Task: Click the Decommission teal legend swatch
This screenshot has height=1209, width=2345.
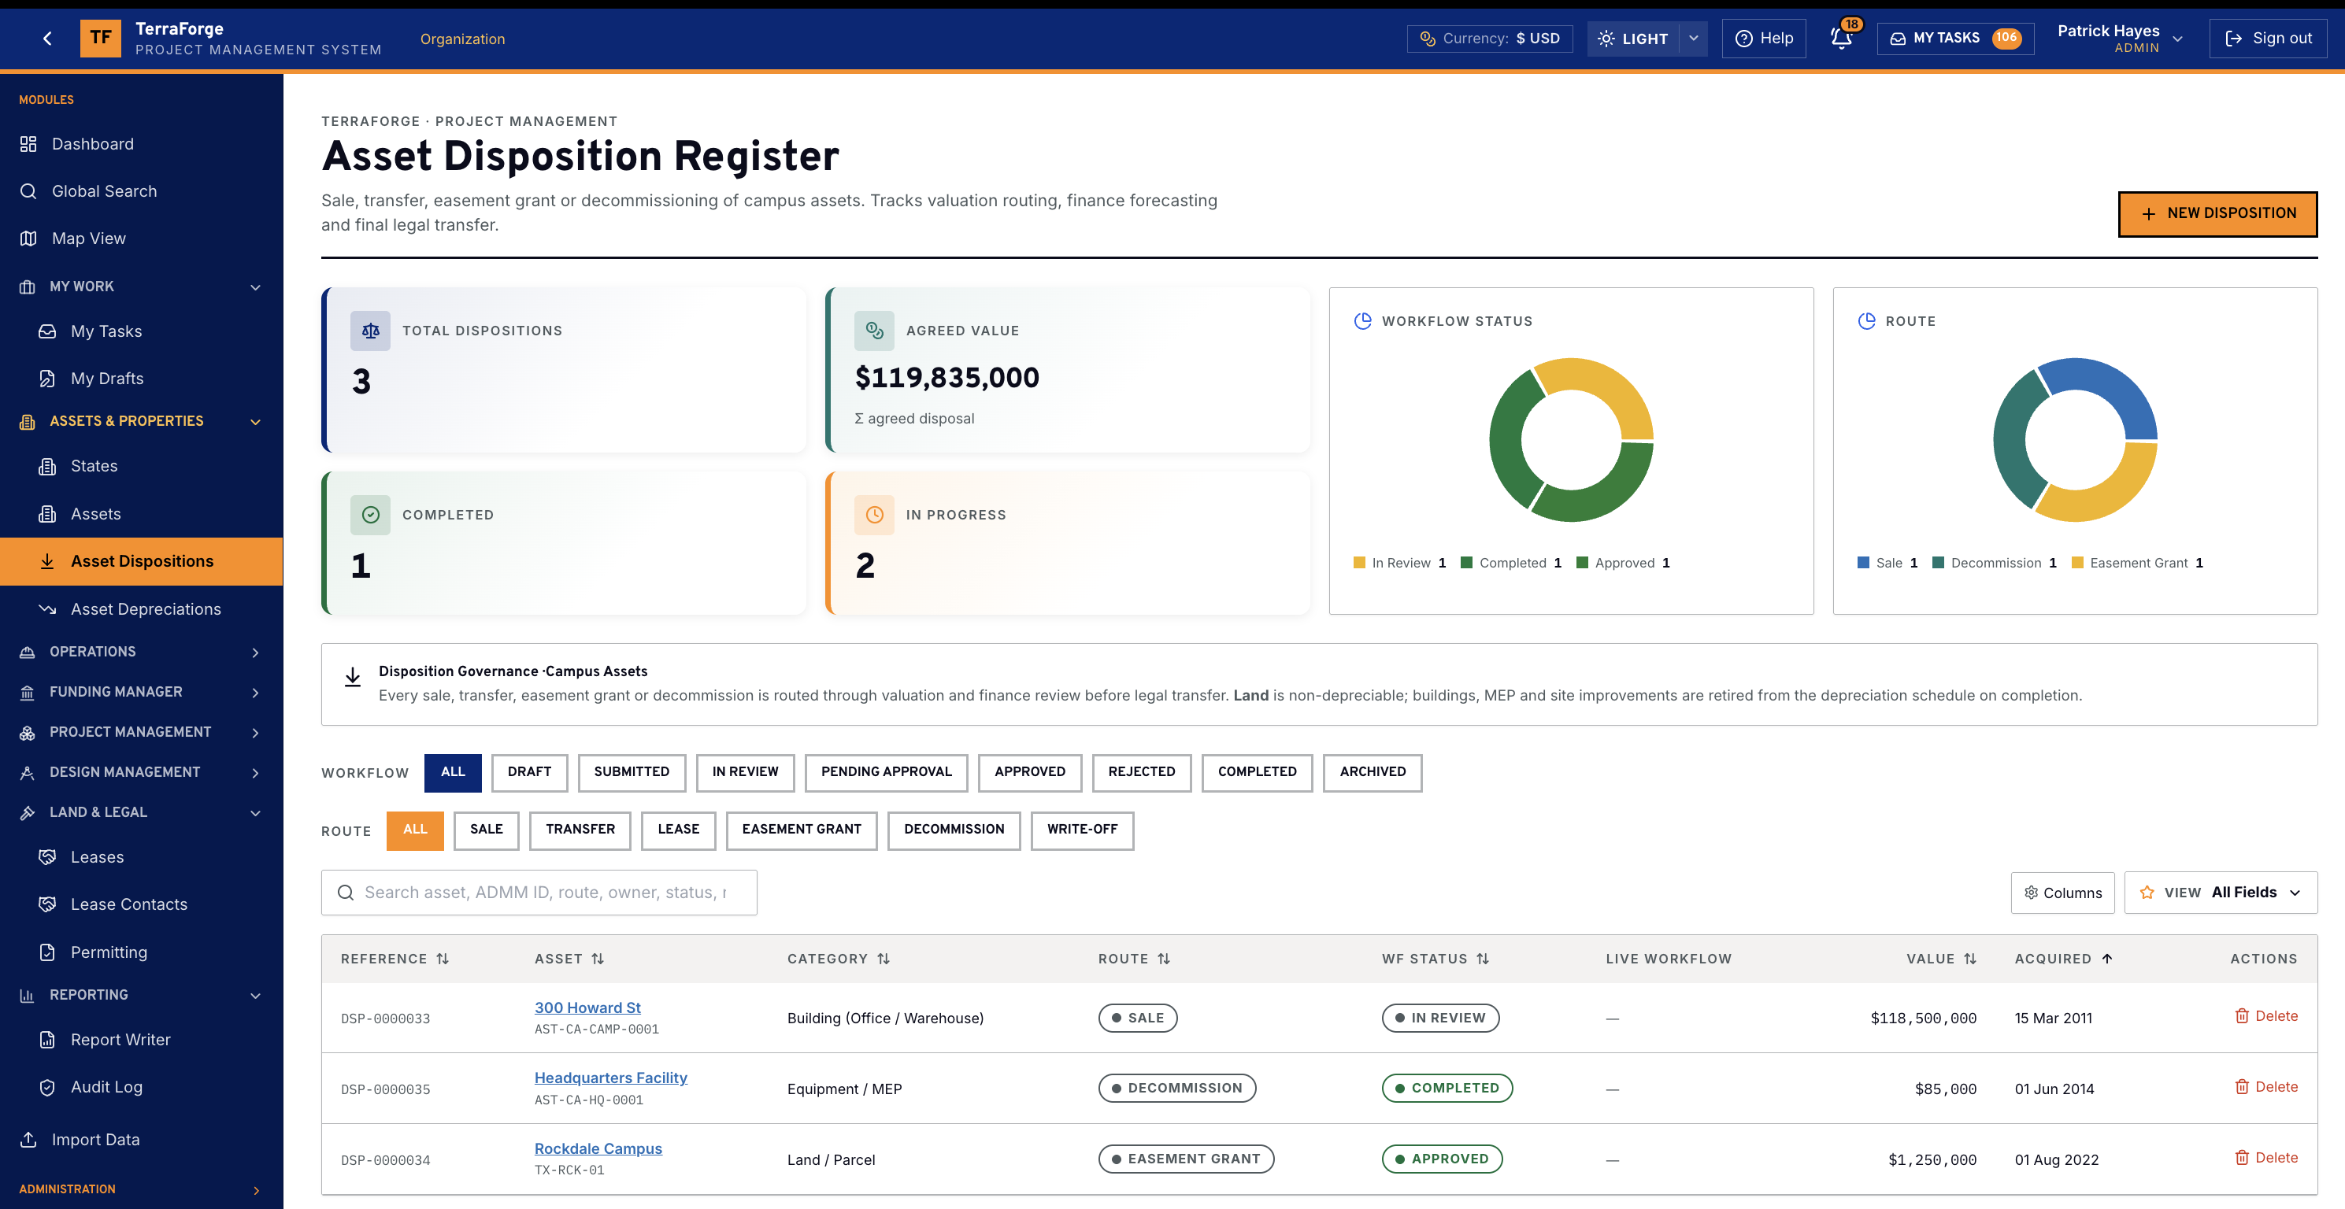Action: (1938, 563)
